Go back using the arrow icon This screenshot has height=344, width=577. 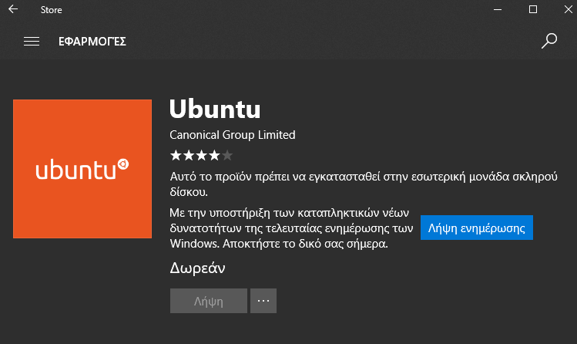click(x=13, y=9)
